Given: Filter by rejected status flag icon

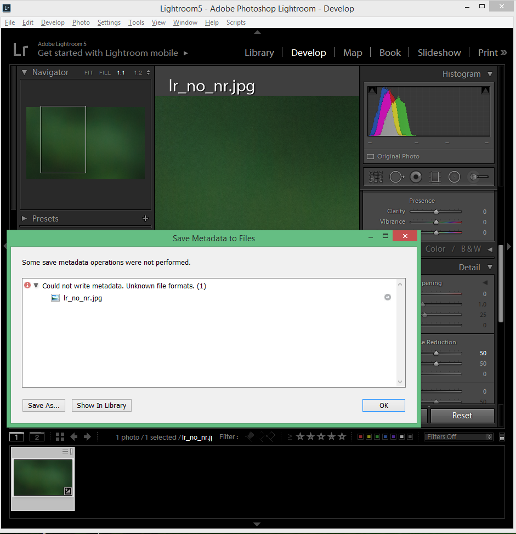Looking at the screenshot, I should 271,436.
